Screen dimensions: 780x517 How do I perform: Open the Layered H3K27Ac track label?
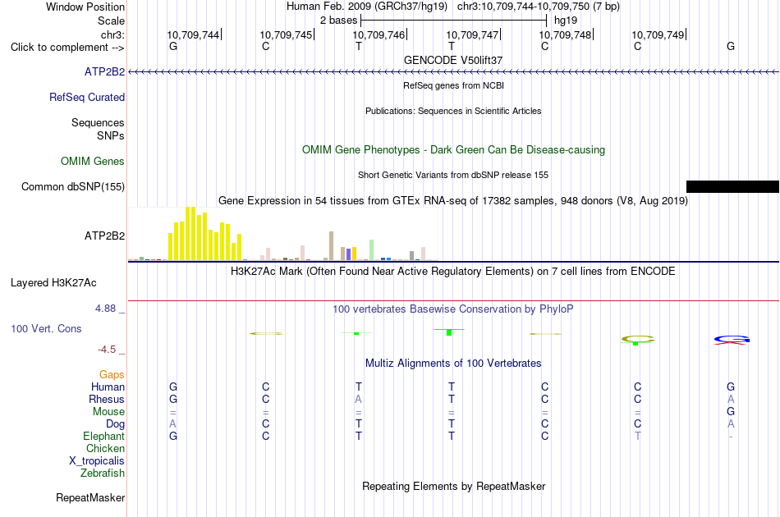click(x=53, y=283)
